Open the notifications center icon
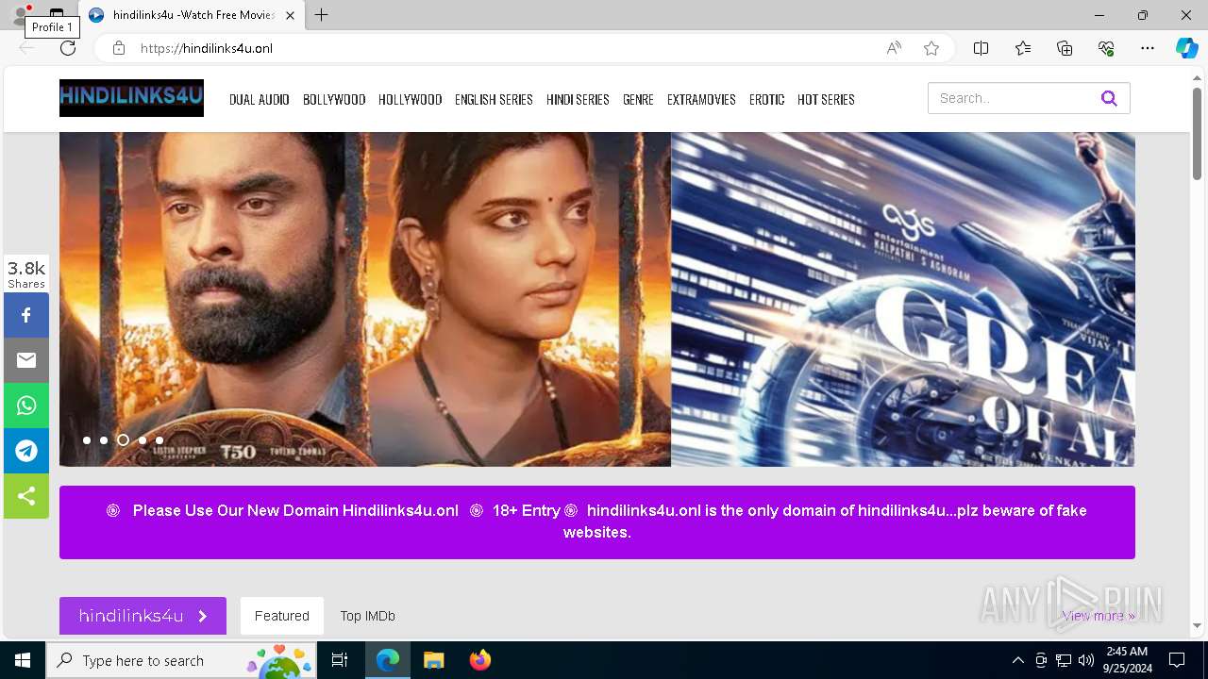 tap(1177, 660)
